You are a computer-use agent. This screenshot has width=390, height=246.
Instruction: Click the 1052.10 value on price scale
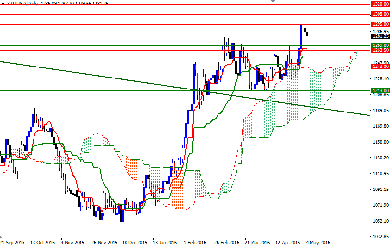point(380,221)
